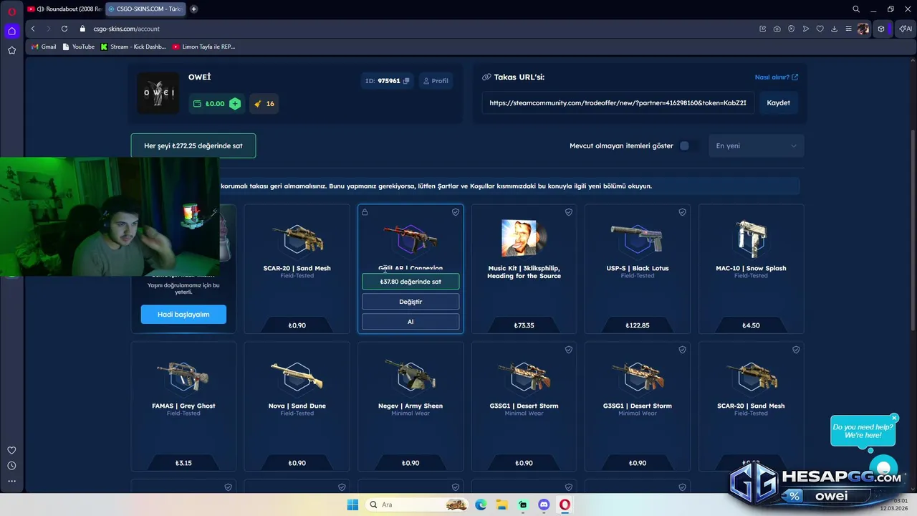Image resolution: width=917 pixels, height=516 pixels.
Task: Click the Değiştir button
Action: pyautogui.click(x=411, y=302)
